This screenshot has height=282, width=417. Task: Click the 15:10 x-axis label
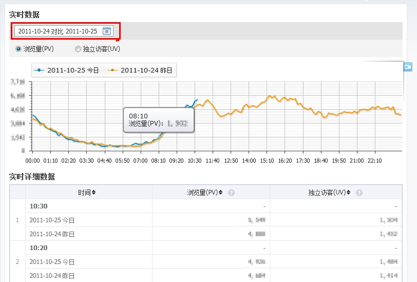point(267,161)
